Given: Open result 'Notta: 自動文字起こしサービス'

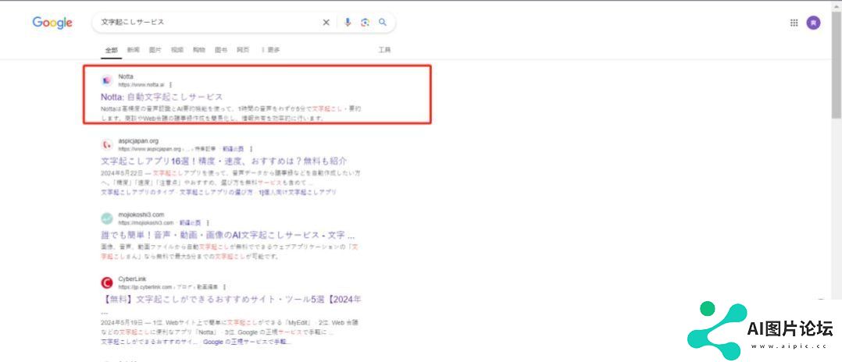Looking at the screenshot, I should 162,97.
